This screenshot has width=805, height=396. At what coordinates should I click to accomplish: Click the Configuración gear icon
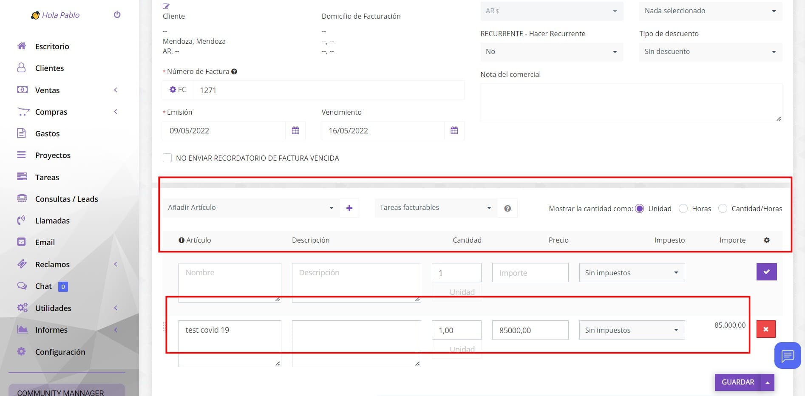21,351
